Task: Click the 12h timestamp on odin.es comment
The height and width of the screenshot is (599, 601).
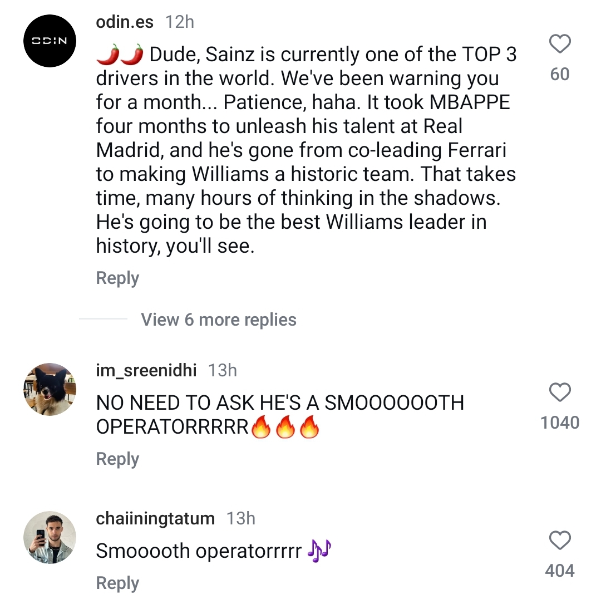Action: [180, 22]
